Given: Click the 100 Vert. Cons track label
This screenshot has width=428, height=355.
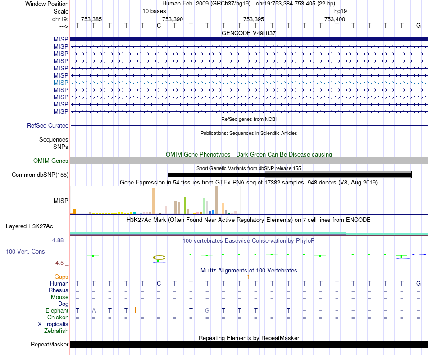Looking at the screenshot, I should pos(25,251).
